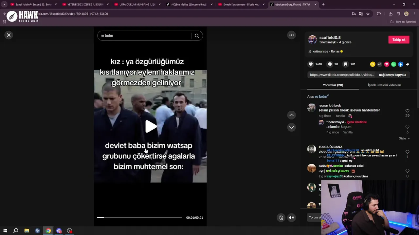
Task: Open the 're bıdın' search suggestion link
Action: [322, 96]
